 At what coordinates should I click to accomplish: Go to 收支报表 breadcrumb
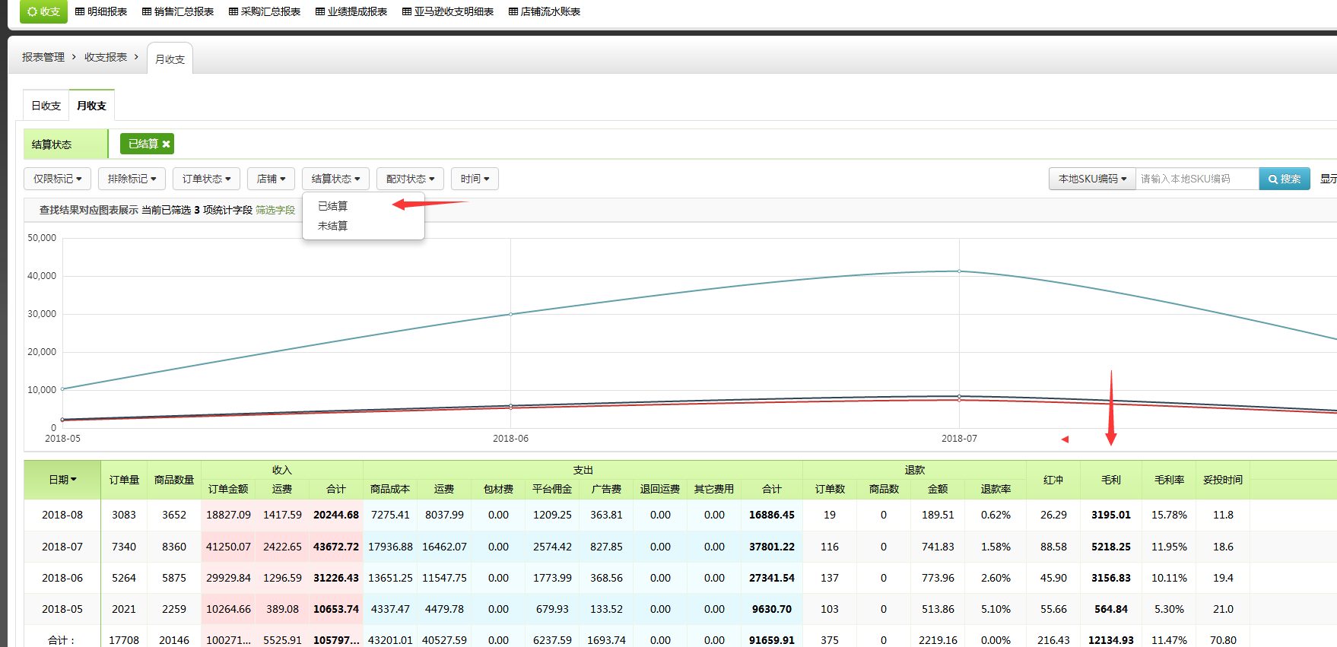(106, 57)
